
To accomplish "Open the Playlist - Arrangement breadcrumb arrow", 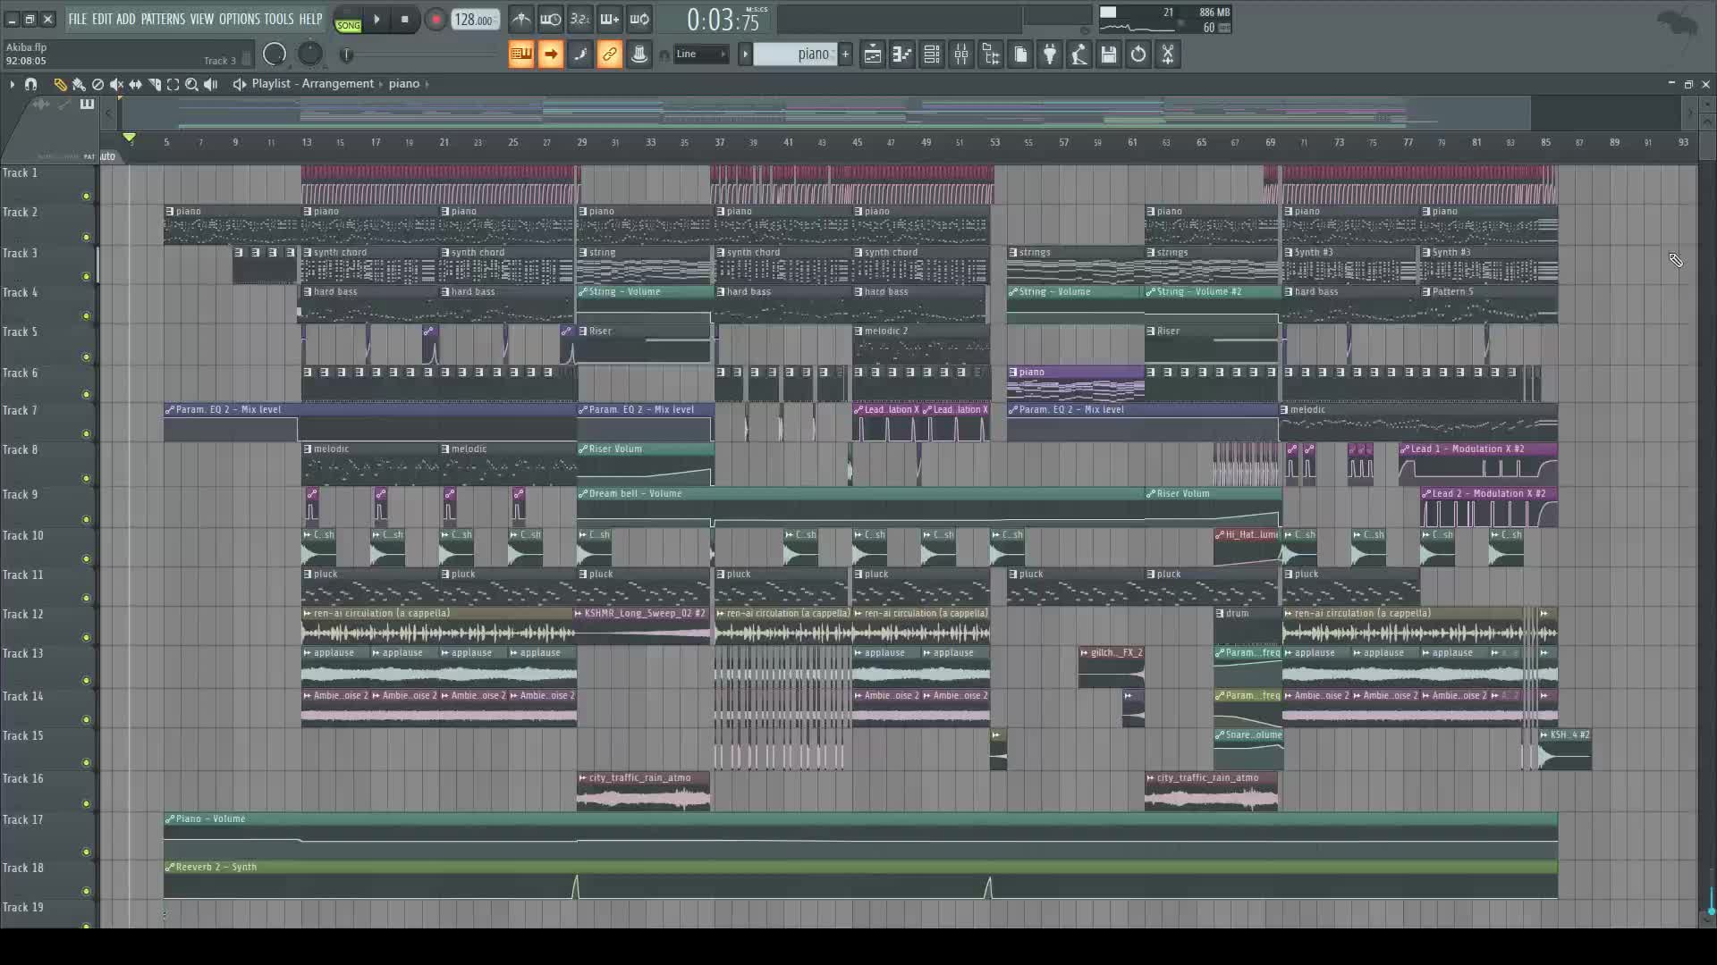I will point(380,84).
